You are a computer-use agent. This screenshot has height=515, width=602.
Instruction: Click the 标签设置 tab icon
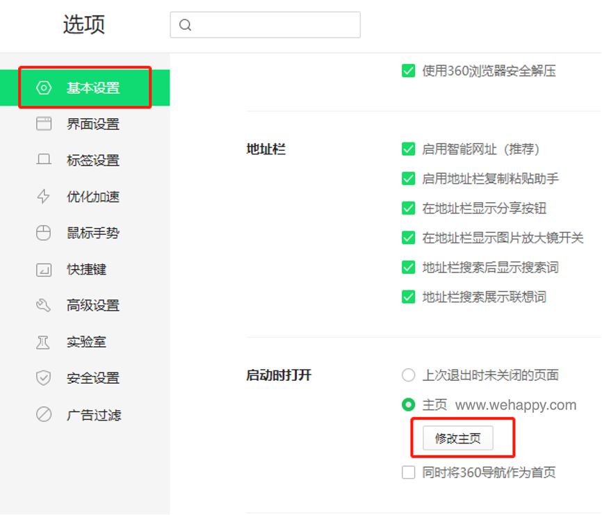pos(44,161)
